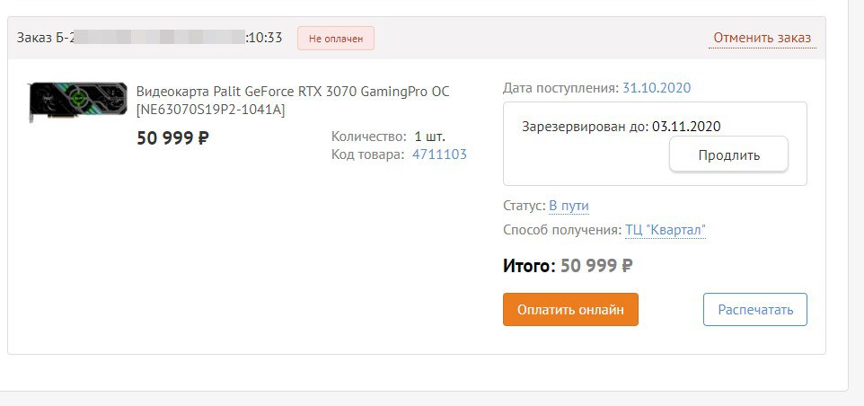Click the Способ получения label

click(x=562, y=230)
